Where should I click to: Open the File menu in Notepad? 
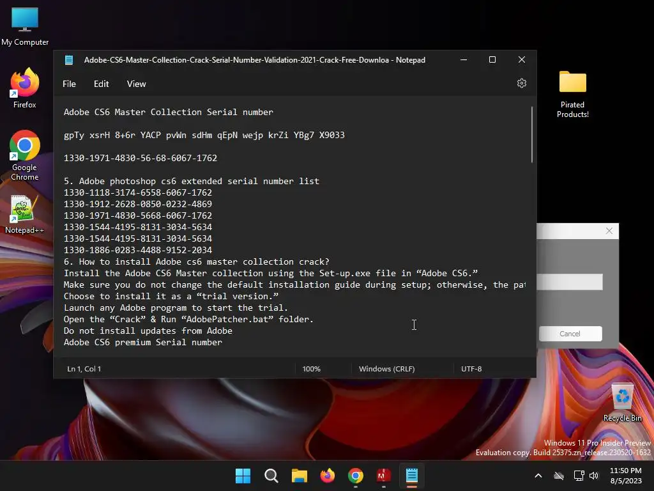point(69,84)
